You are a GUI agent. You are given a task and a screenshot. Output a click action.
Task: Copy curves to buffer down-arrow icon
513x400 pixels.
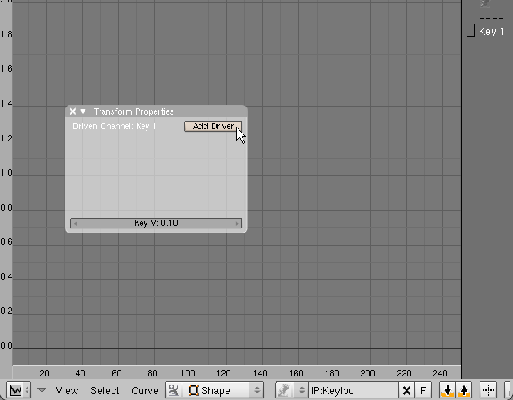(x=447, y=390)
